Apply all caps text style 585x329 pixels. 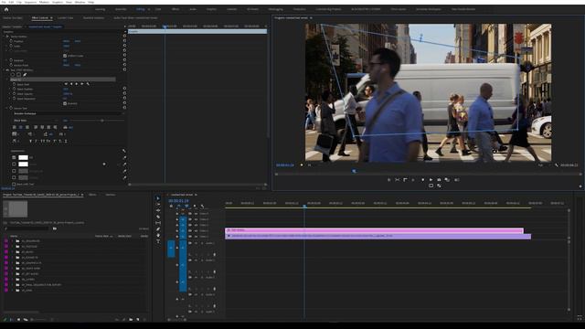tap(42, 141)
